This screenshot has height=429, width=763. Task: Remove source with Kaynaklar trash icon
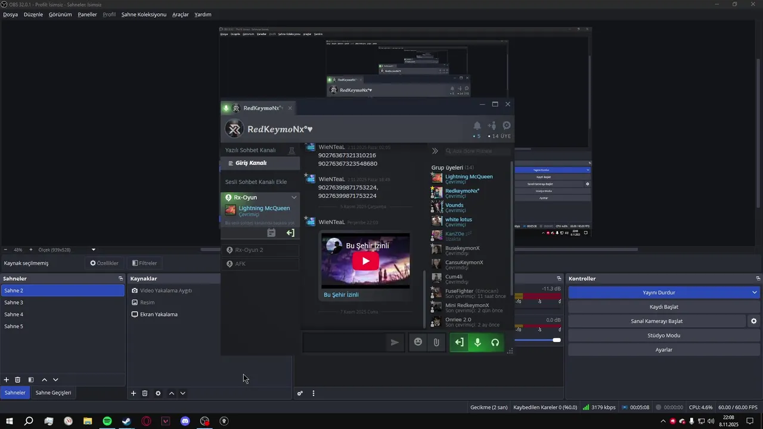pos(145,393)
